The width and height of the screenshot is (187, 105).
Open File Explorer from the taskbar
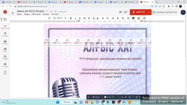92,102
